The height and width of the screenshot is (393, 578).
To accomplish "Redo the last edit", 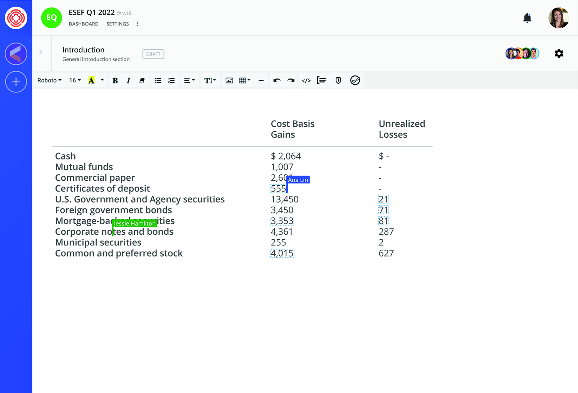I will (x=291, y=81).
